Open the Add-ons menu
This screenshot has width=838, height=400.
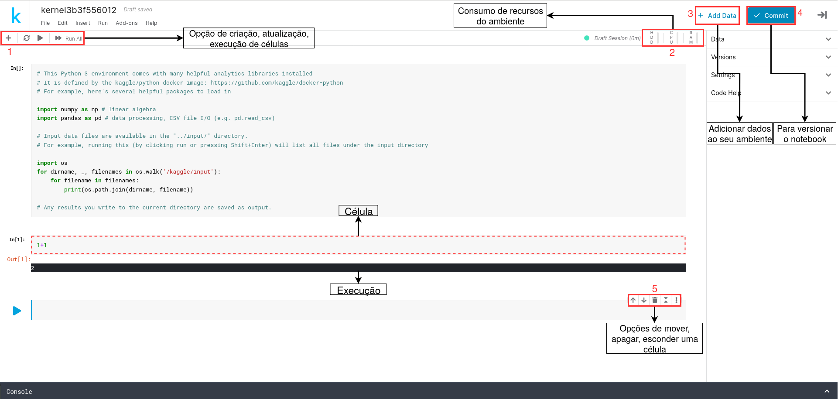click(127, 23)
